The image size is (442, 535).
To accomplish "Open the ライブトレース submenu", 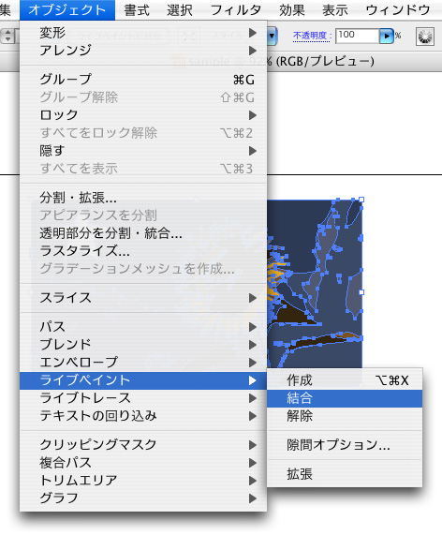I will coord(143,398).
